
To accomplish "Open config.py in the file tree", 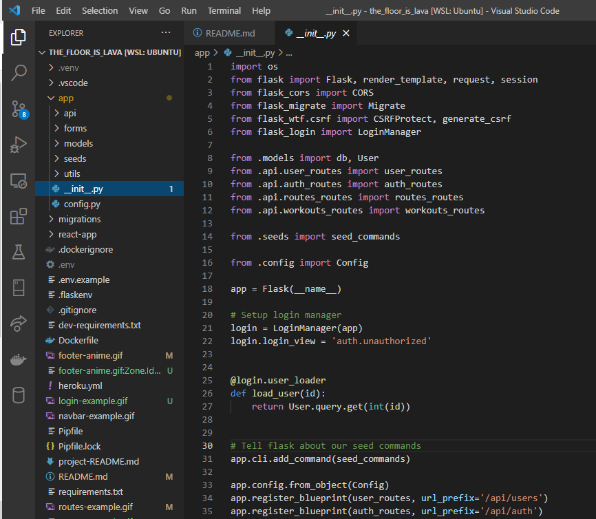I will pyautogui.click(x=82, y=204).
